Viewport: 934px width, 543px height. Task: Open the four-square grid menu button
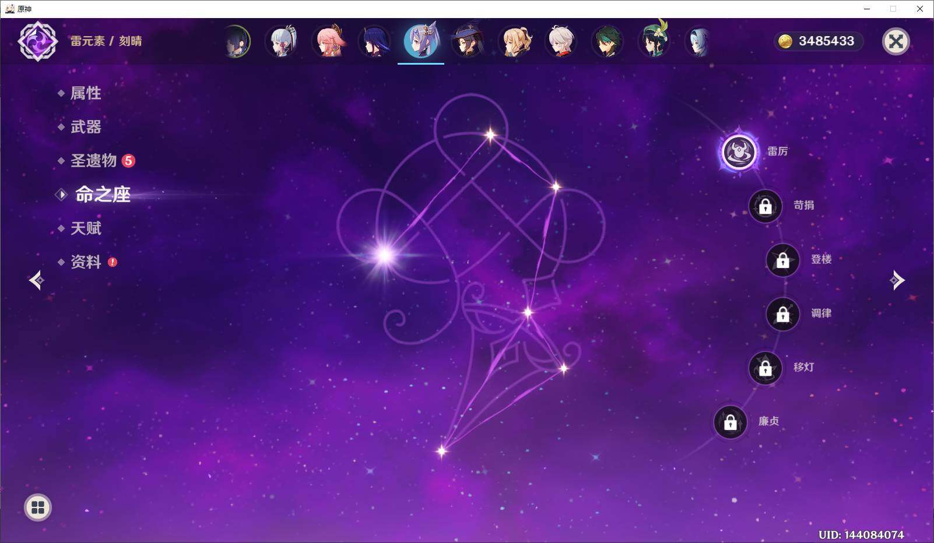pos(38,507)
